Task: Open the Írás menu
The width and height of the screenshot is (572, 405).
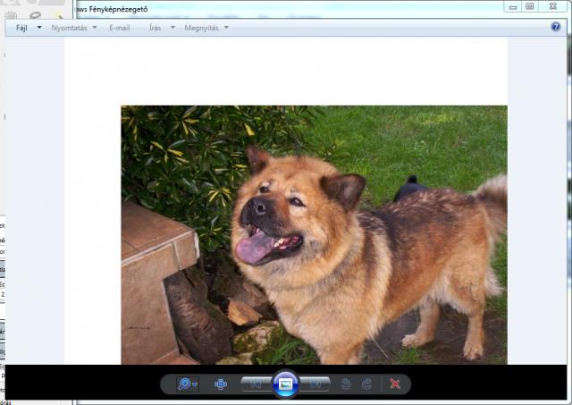Action: tap(156, 28)
